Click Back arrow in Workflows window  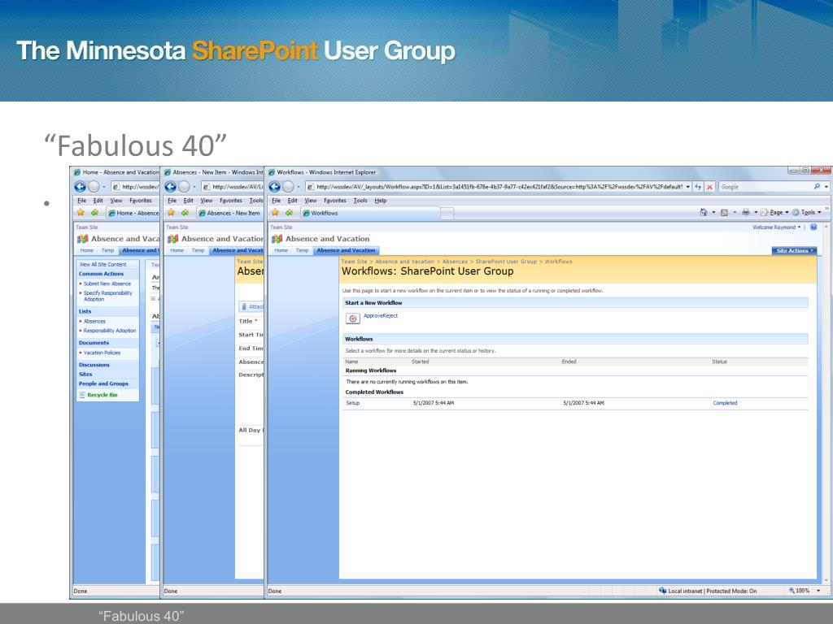[x=275, y=187]
